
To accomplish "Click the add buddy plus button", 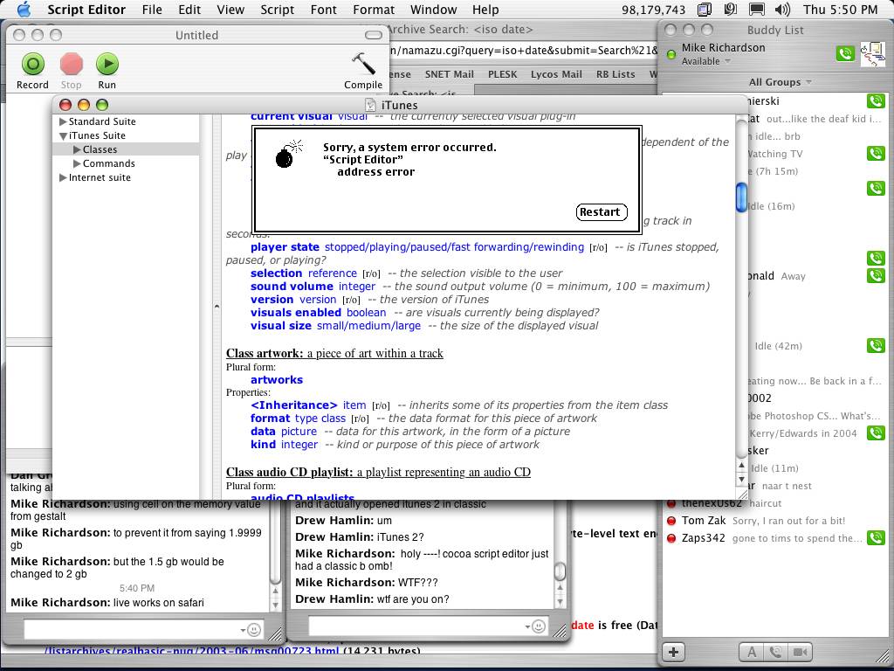I will point(673,652).
